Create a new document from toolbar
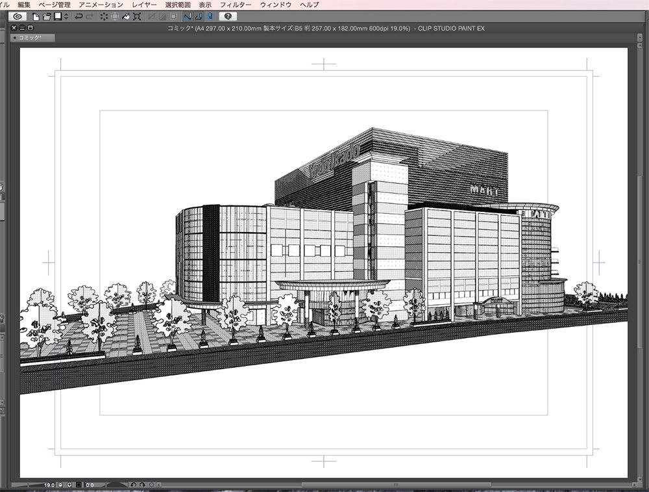Image resolution: width=649 pixels, height=492 pixels. point(36,17)
